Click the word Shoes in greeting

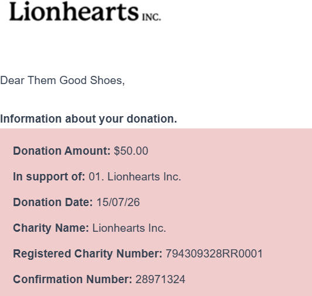coord(107,81)
